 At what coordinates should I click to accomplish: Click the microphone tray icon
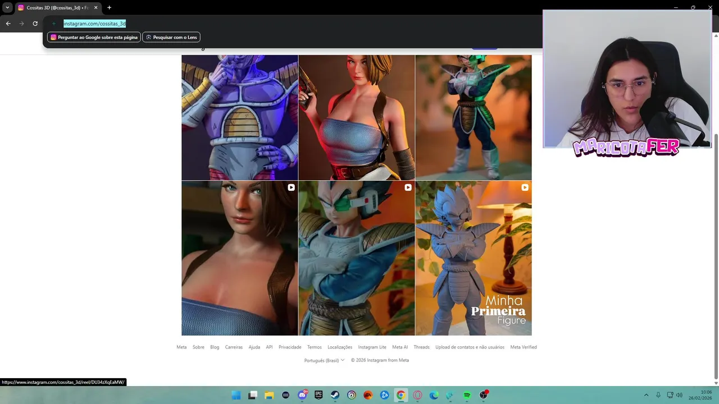[x=658, y=395]
